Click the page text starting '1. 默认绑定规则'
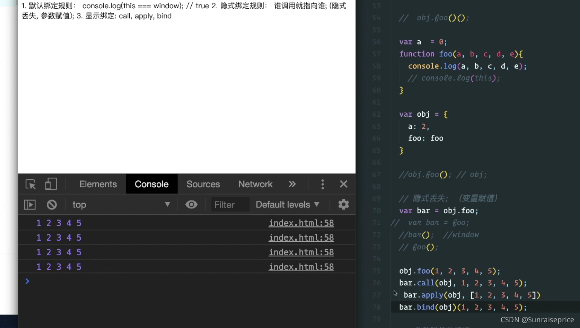 tap(184, 11)
